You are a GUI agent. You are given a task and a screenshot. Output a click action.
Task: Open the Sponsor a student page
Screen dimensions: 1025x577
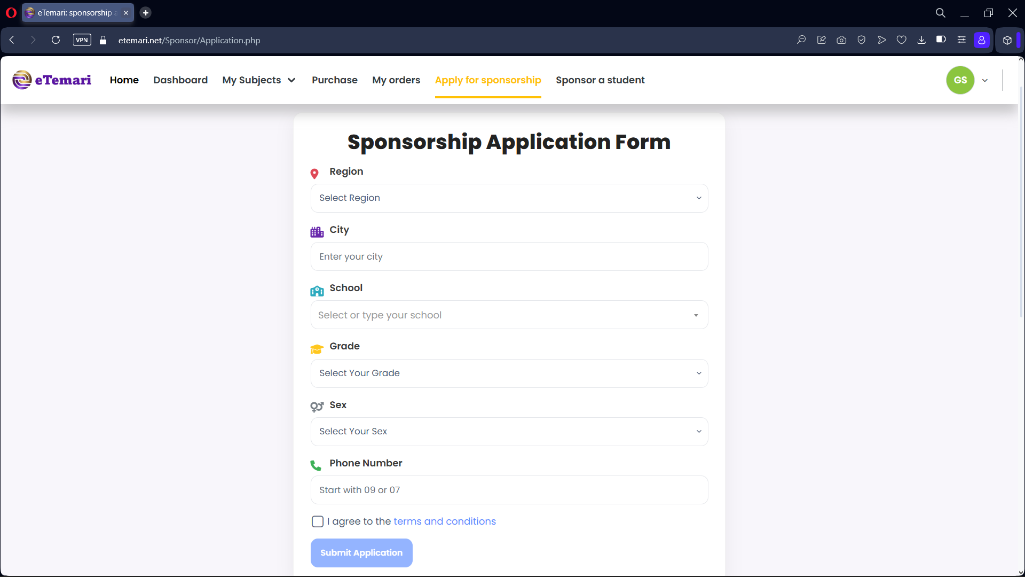(600, 80)
